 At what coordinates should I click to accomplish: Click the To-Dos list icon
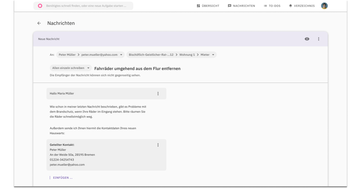[x=265, y=6]
